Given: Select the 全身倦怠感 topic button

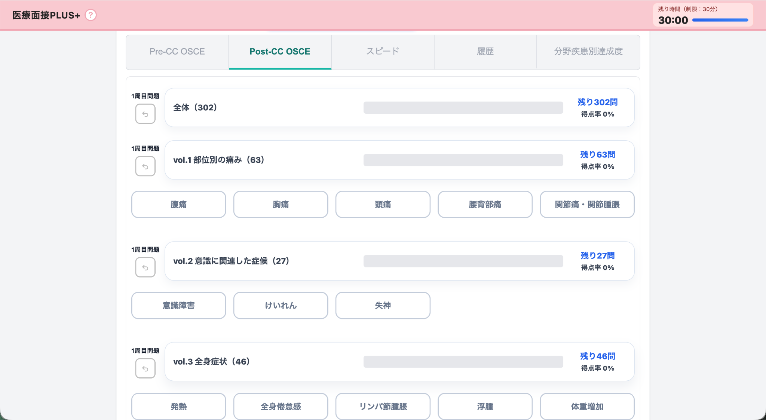Looking at the screenshot, I should coord(281,407).
